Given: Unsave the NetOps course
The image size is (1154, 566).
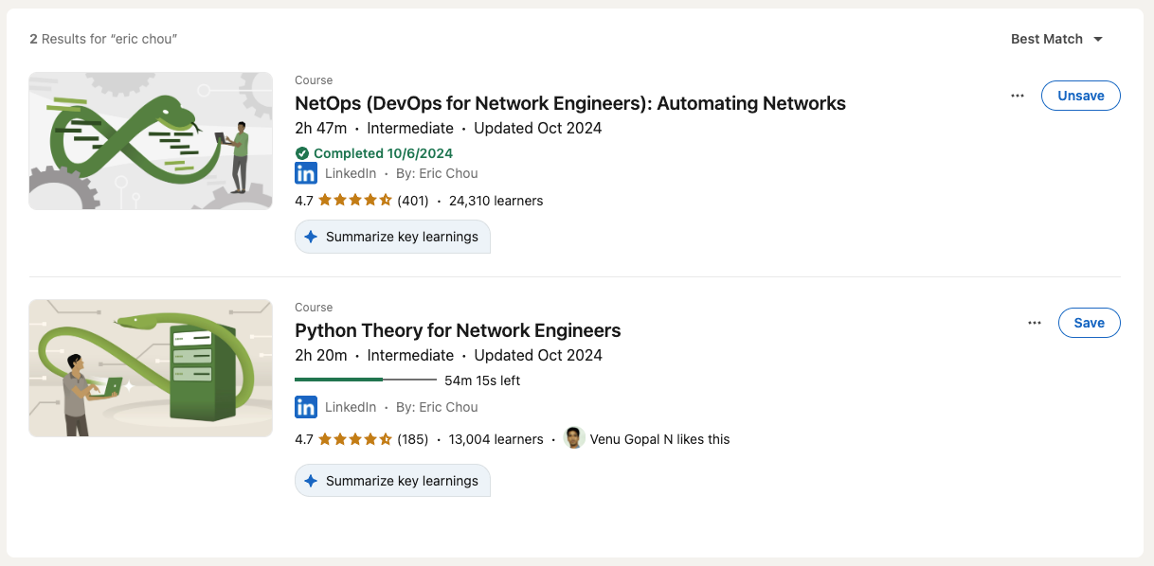Looking at the screenshot, I should click(x=1080, y=96).
